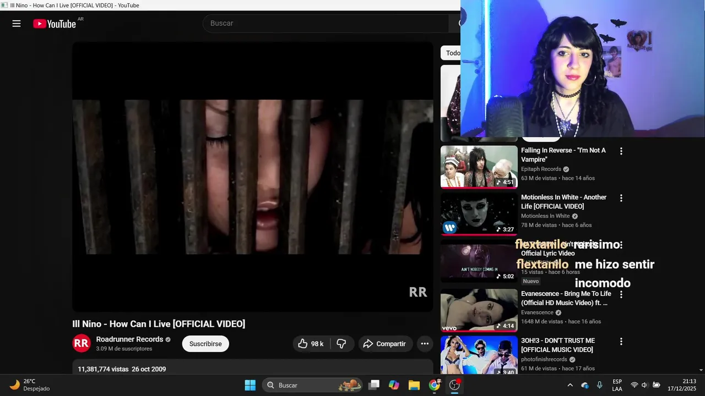Image resolution: width=705 pixels, height=396 pixels.
Task: Show hidden system tray icons
Action: 570,385
